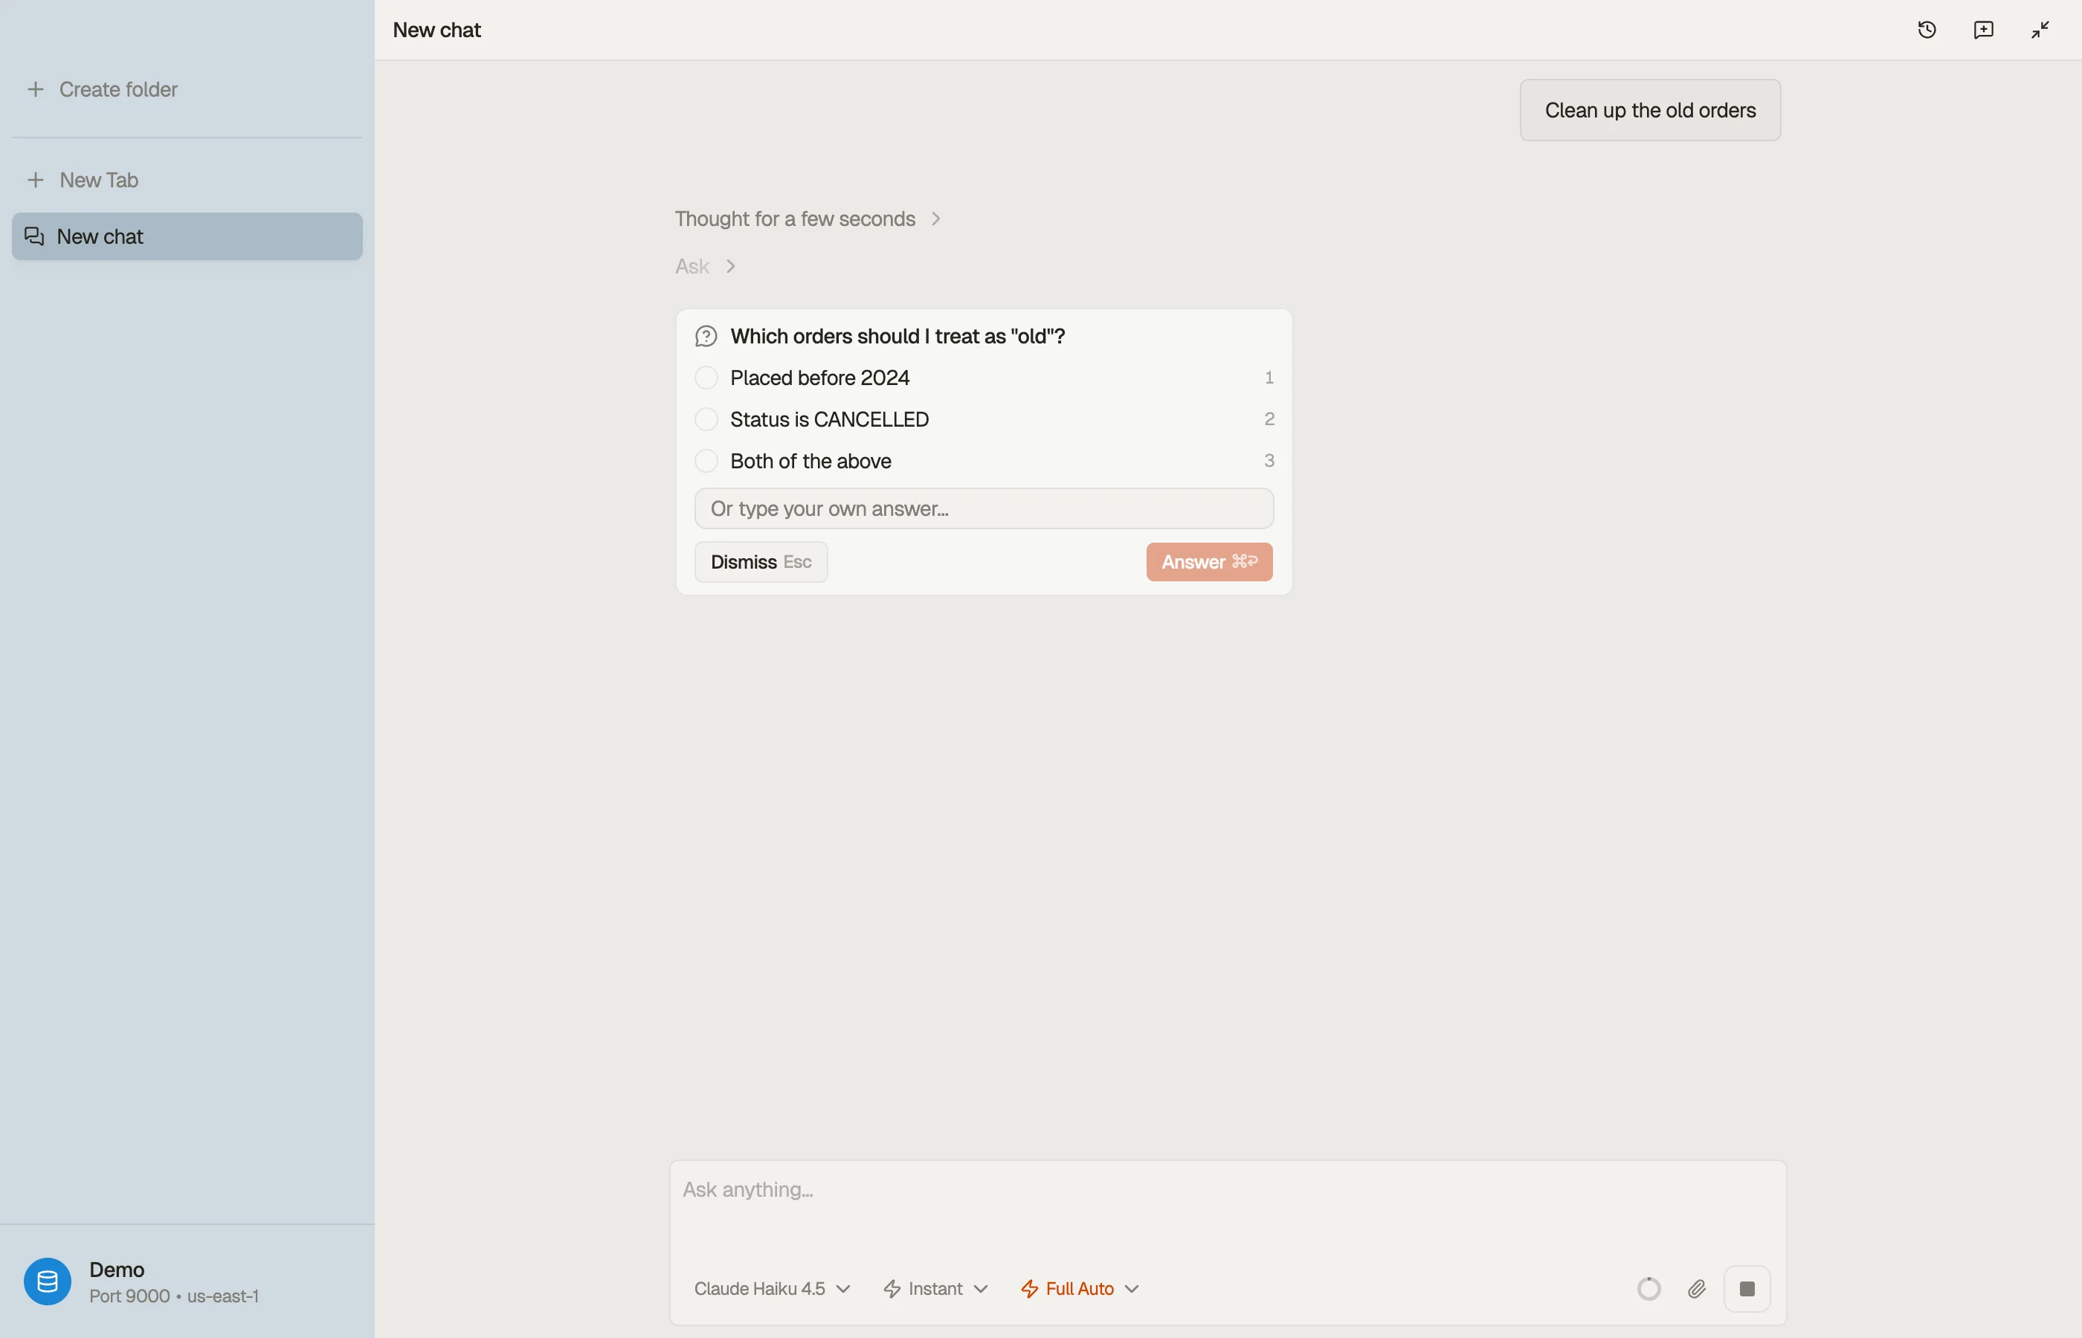This screenshot has width=2082, height=1338.
Task: Click the lightning icon next to Instant
Action: click(892, 1288)
